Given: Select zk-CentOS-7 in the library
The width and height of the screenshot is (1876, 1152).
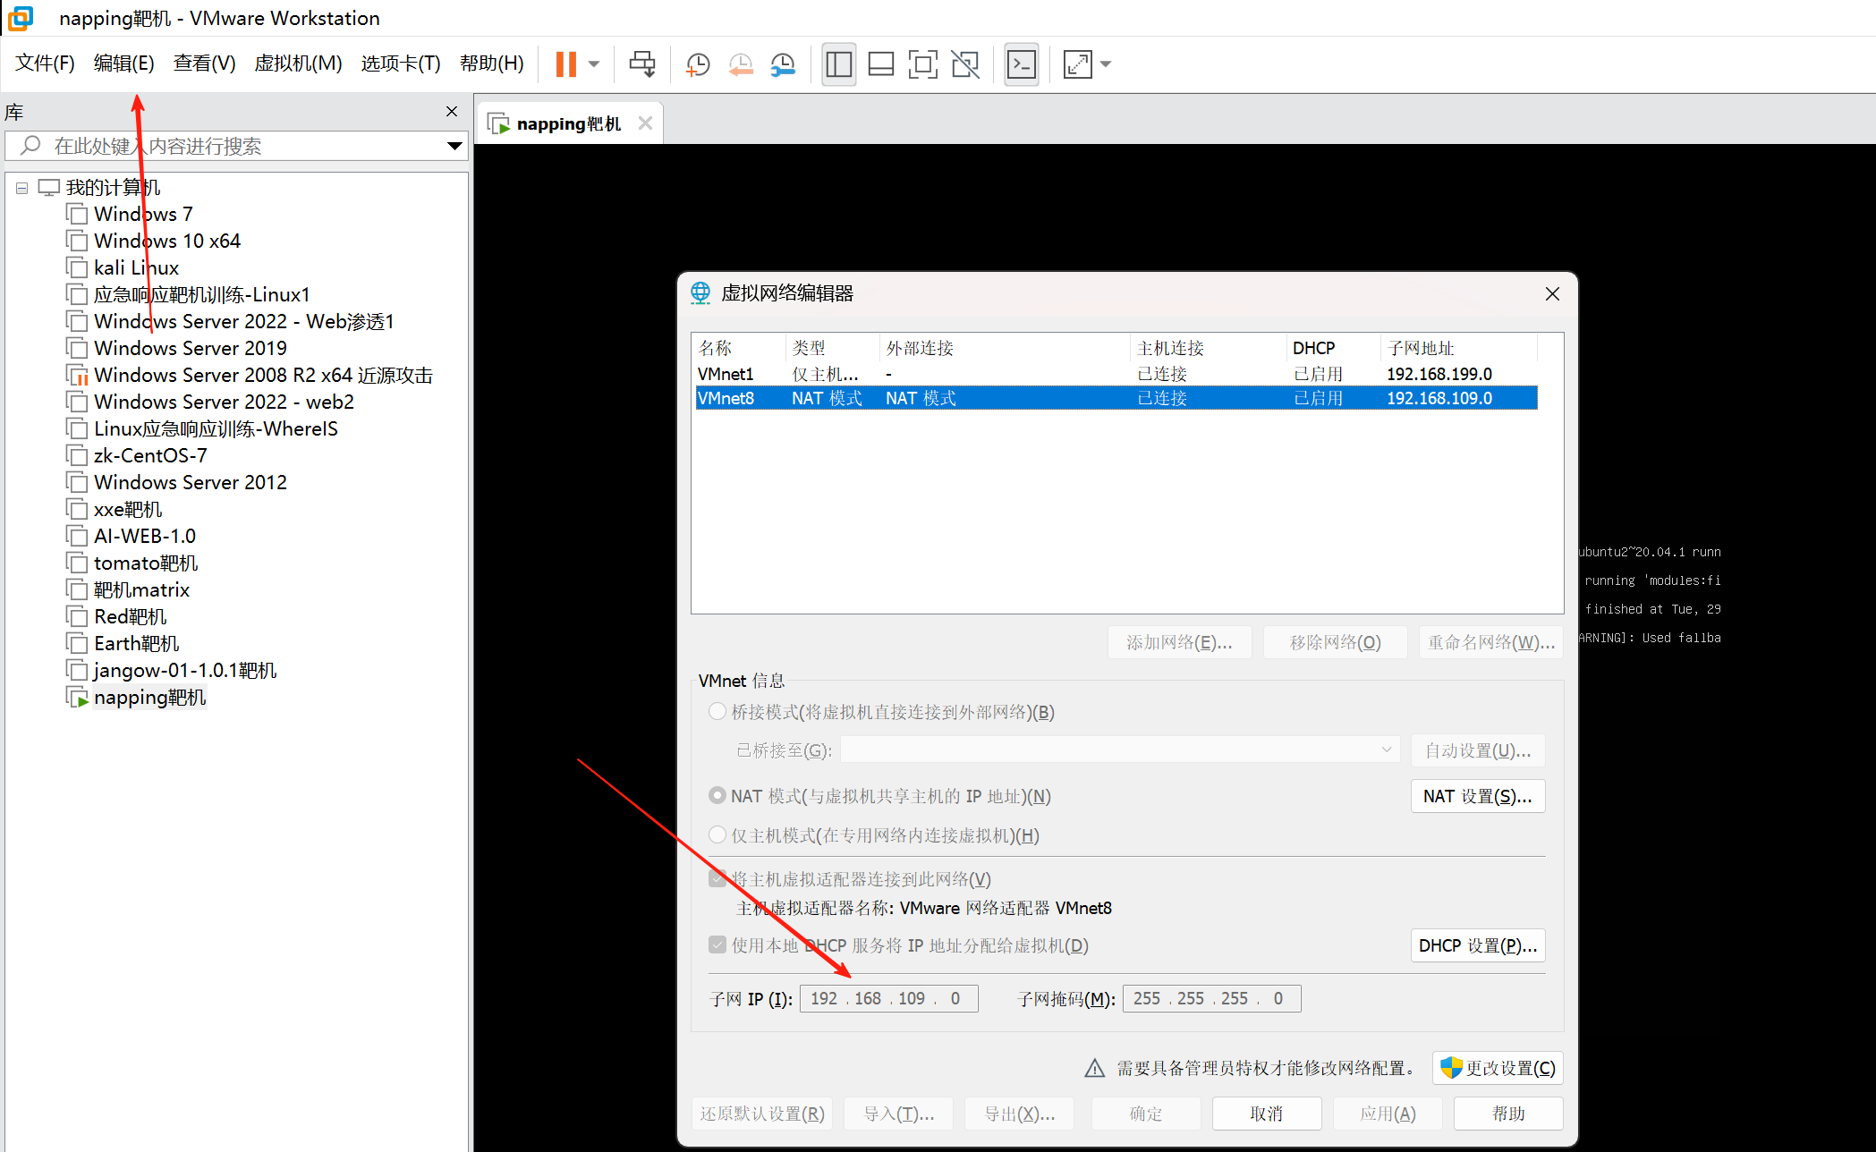Looking at the screenshot, I should (150, 456).
